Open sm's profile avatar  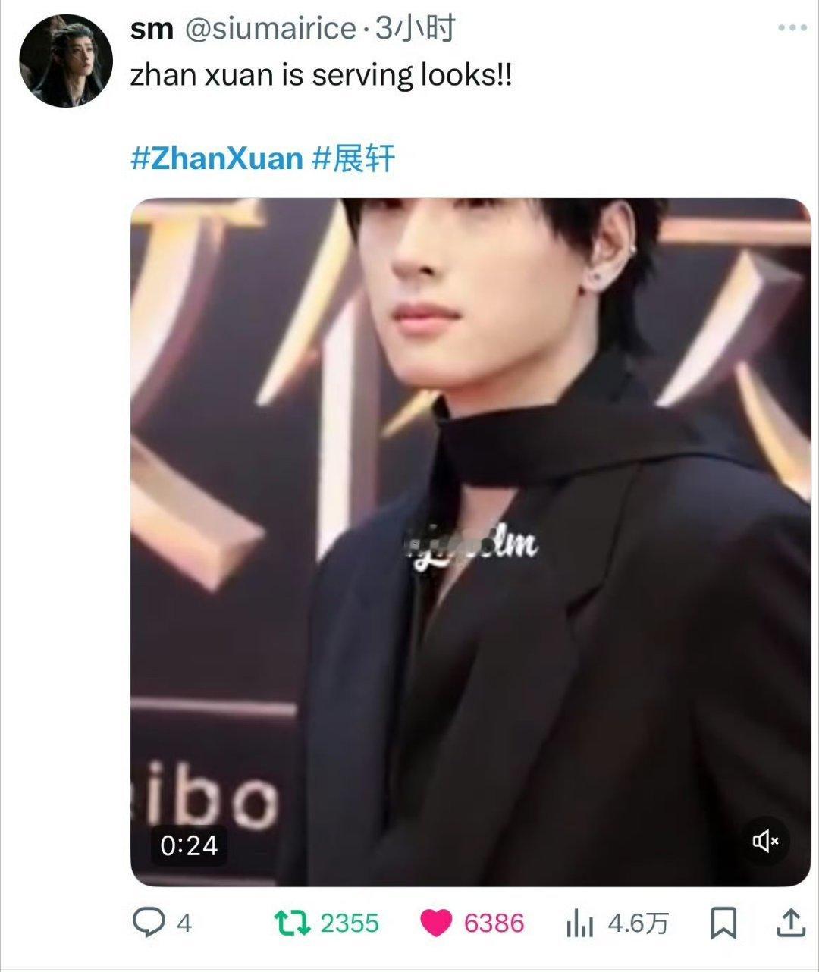click(66, 60)
